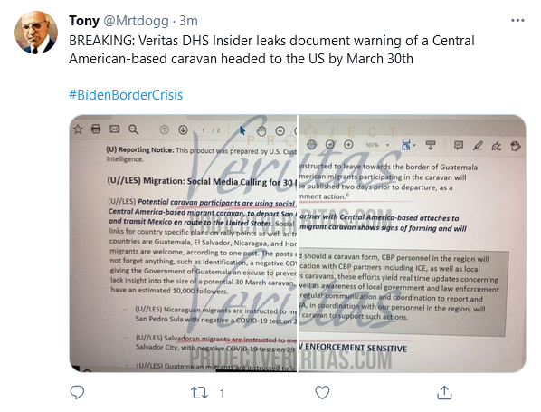Screen dimensions: 541x412
Task: Open the left document image
Action: (183, 244)
